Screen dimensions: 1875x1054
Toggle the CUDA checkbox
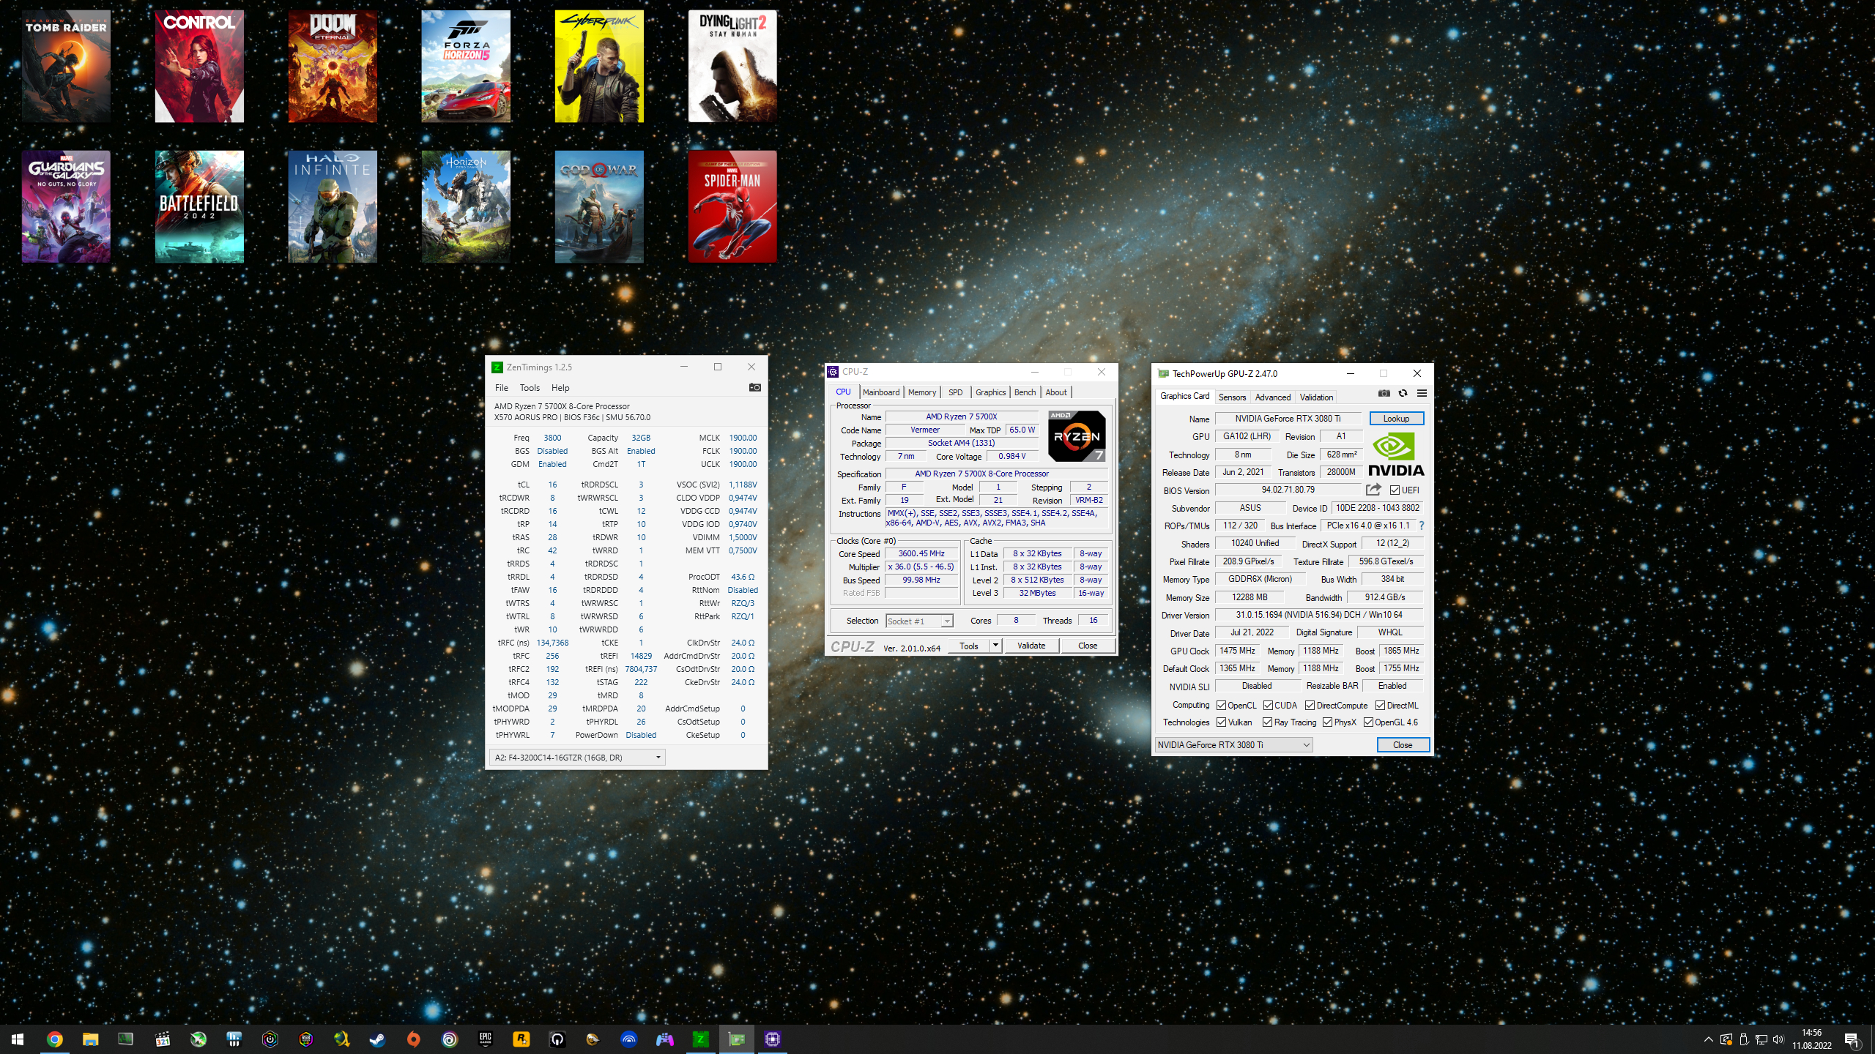[1268, 706]
